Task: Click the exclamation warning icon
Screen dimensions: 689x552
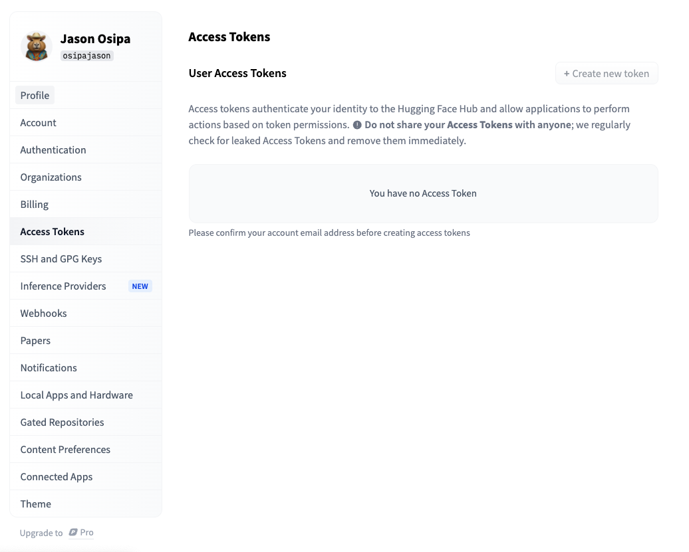Action: pyautogui.click(x=357, y=125)
